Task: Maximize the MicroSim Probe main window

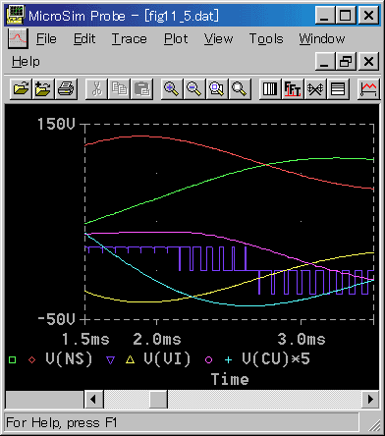Action: tap(346, 15)
